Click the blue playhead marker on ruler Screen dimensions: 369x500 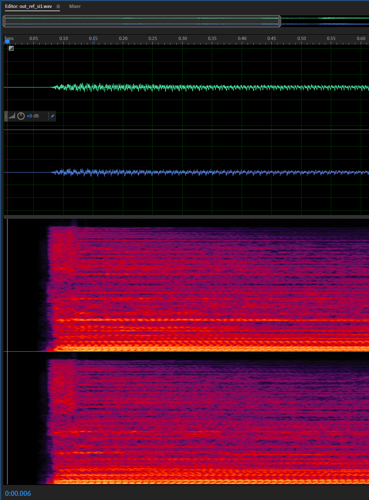[7, 41]
